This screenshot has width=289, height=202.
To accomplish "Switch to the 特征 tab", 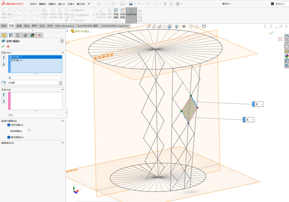I will click(4, 26).
